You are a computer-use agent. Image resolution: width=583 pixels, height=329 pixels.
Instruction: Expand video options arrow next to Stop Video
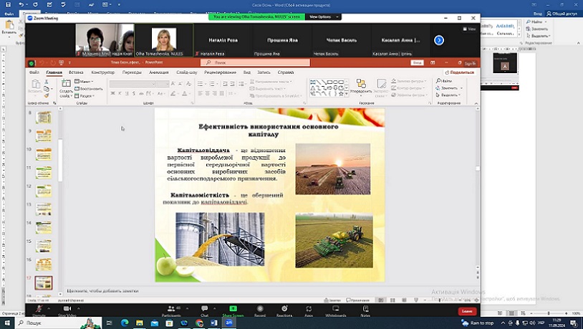(x=79, y=308)
